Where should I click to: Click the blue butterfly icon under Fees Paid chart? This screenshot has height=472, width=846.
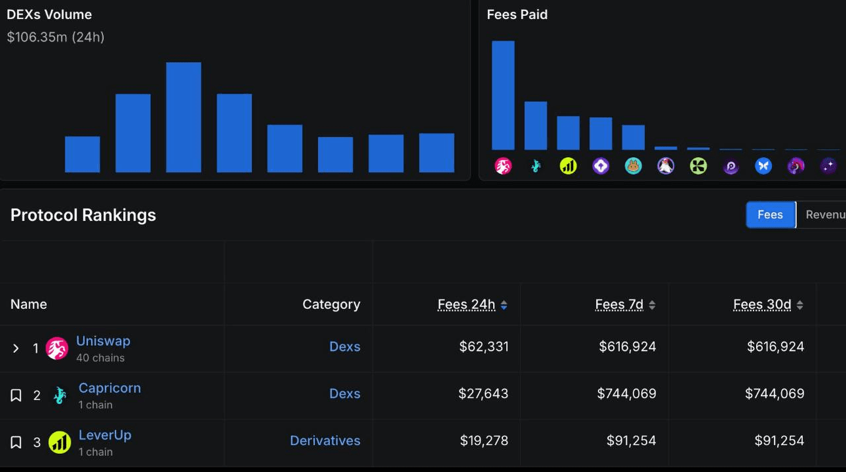[x=763, y=166]
